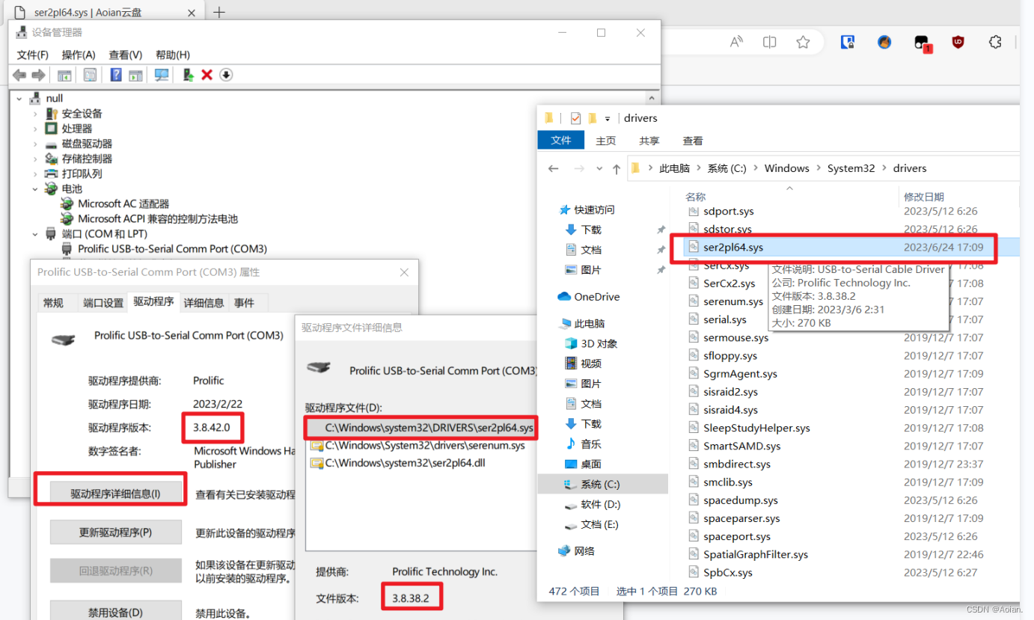Click red X uninstall device icon

click(x=207, y=75)
